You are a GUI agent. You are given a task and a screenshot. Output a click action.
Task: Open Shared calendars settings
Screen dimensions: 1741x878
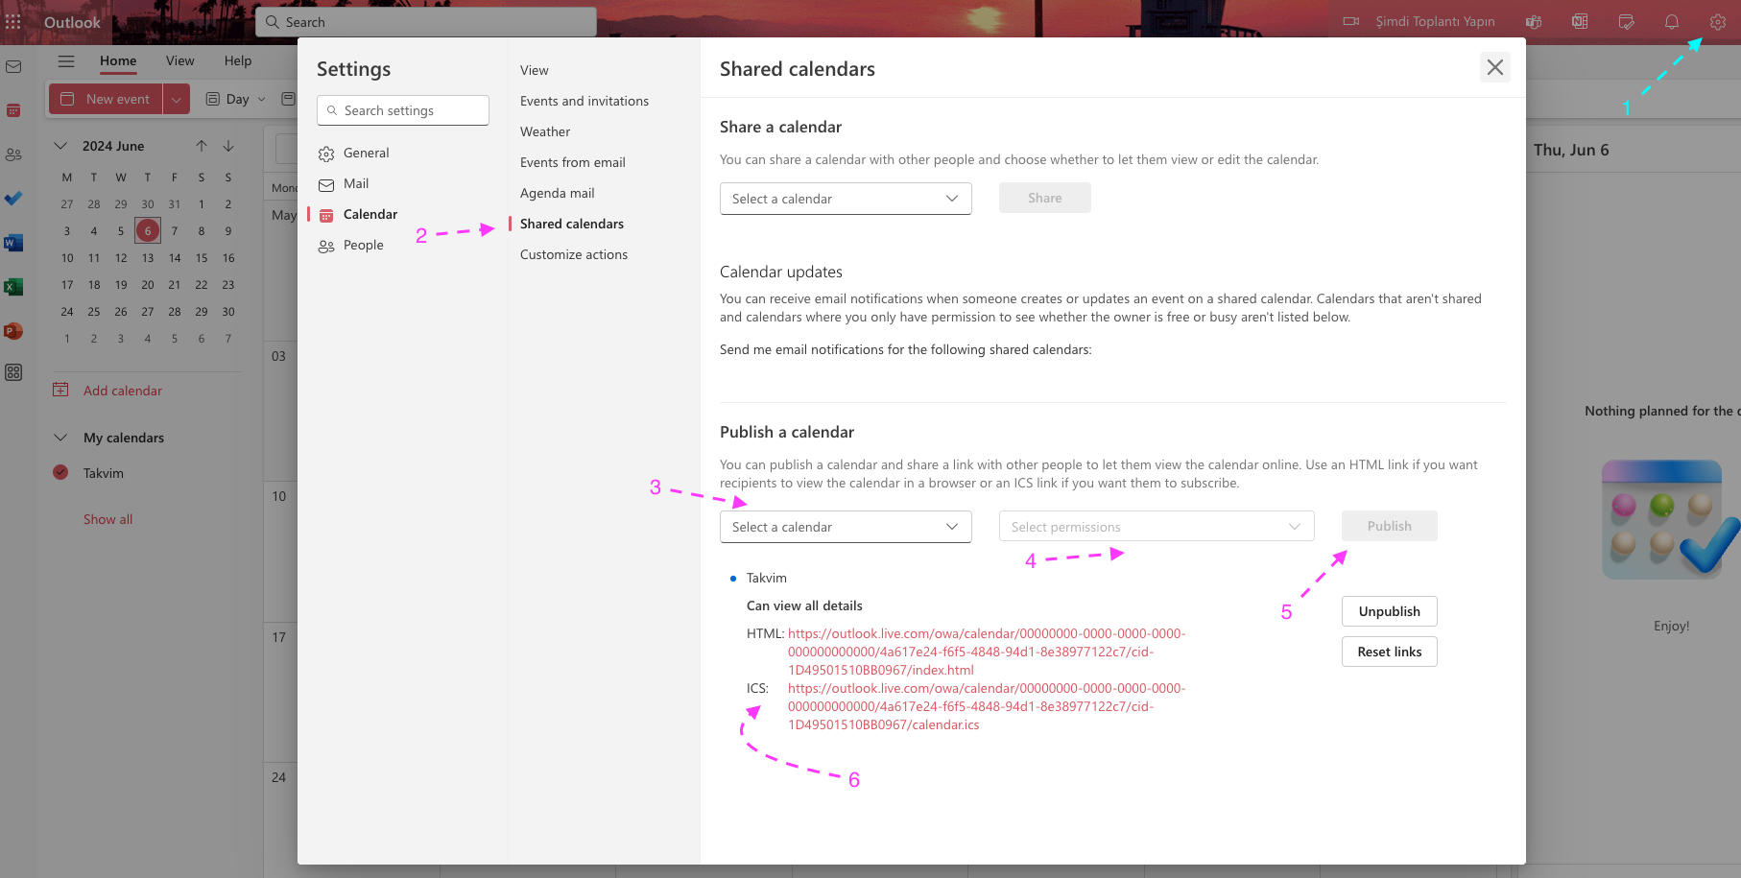coord(572,224)
